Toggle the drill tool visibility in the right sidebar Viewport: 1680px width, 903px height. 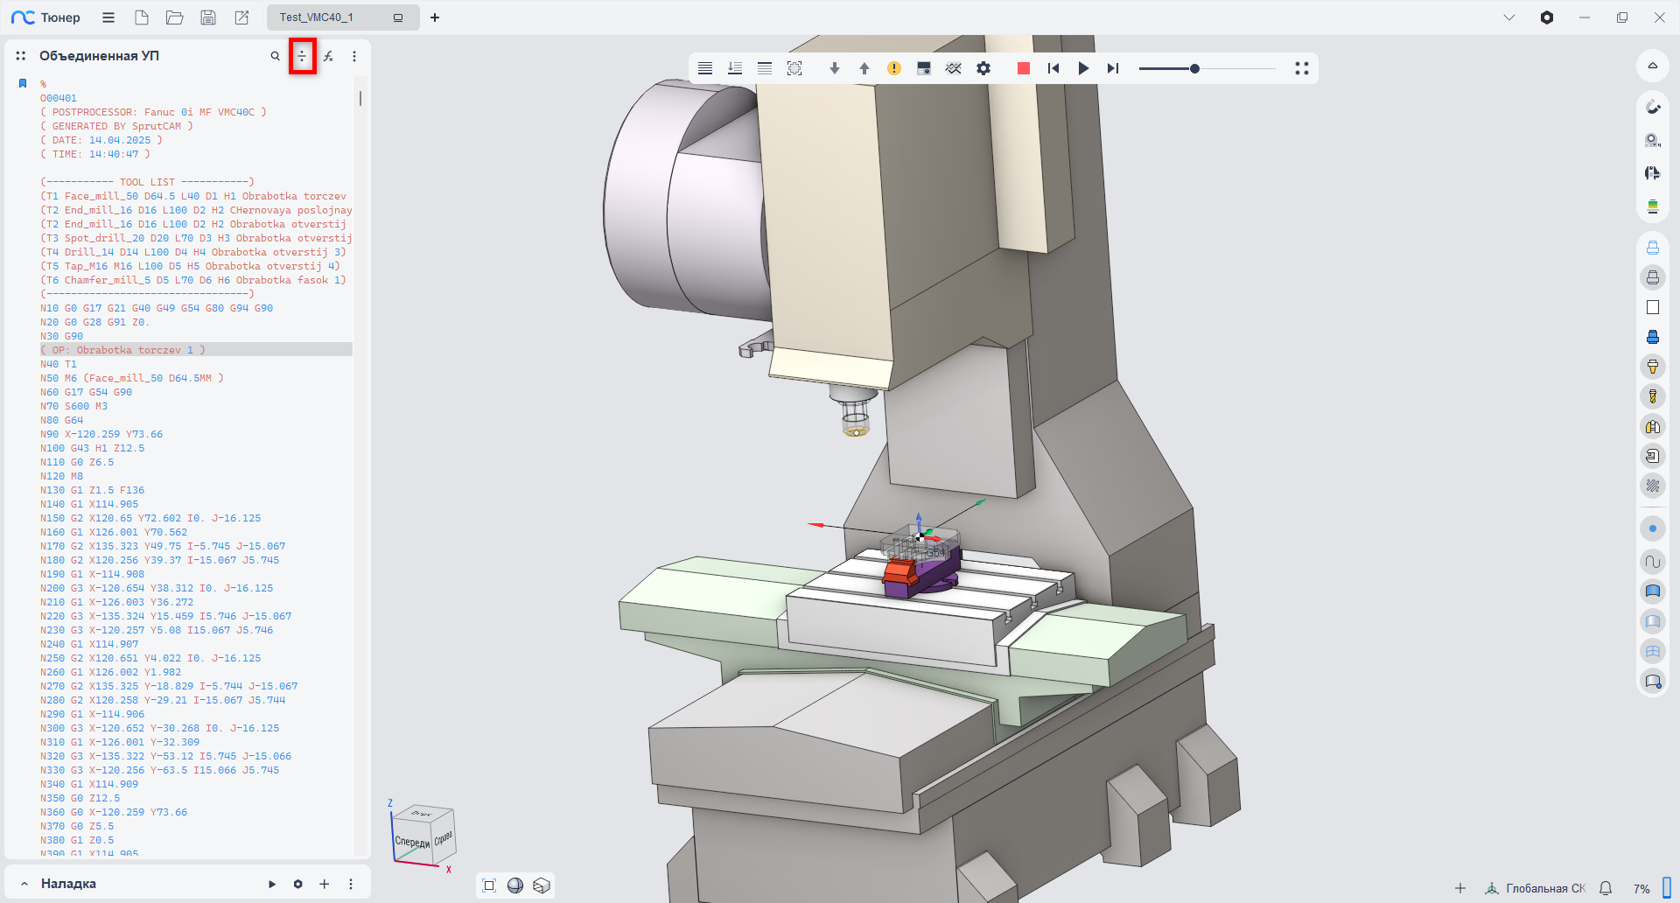(x=1652, y=396)
